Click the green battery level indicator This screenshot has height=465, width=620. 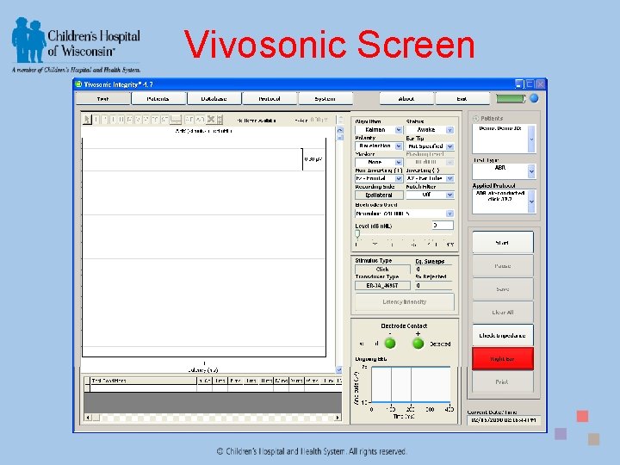511,98
